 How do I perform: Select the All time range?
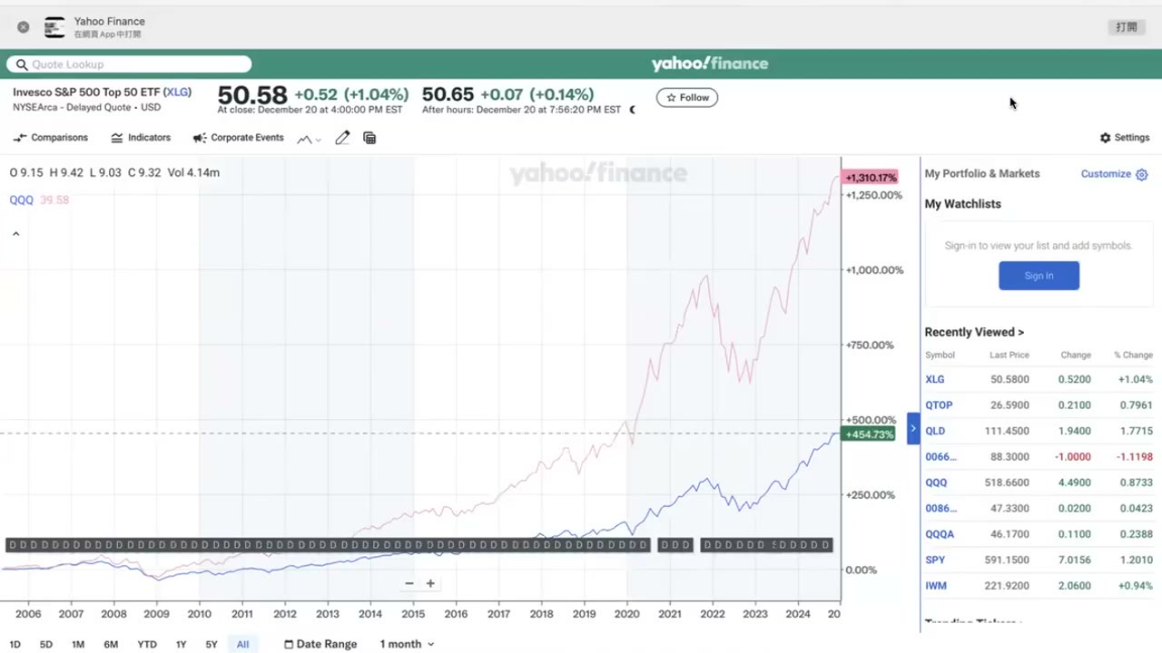point(242,644)
